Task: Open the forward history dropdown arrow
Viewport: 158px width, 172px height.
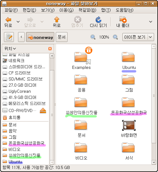Action: (x=42, y=22)
